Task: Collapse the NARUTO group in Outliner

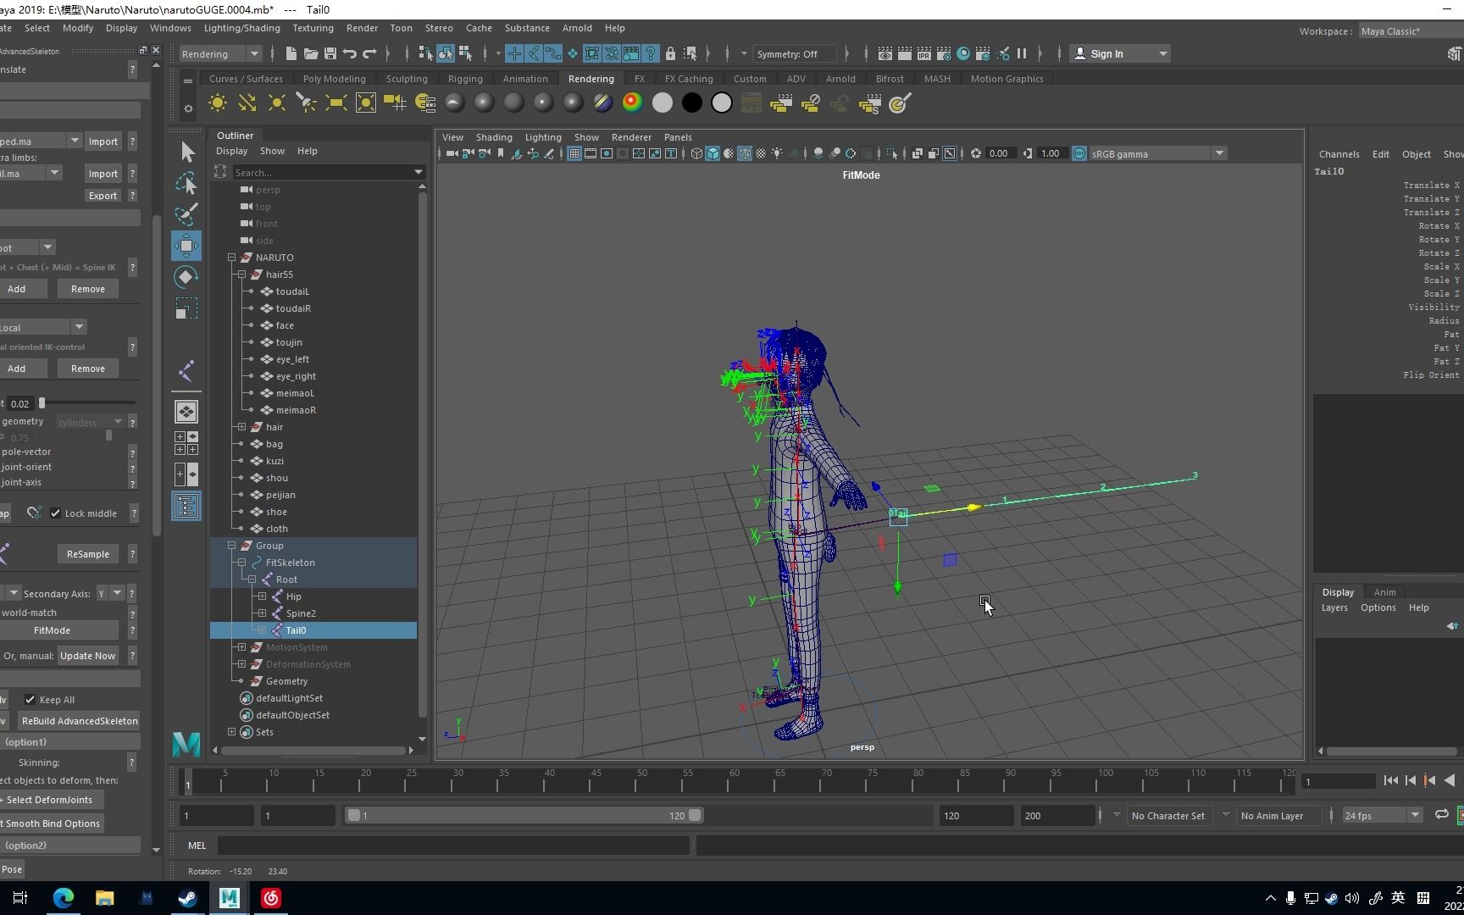Action: point(231,258)
